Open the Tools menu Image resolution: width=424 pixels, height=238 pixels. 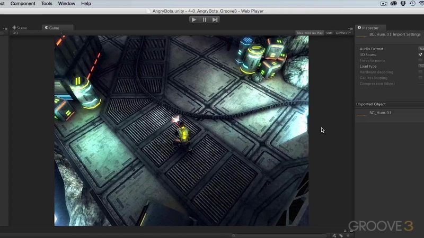click(x=47, y=4)
